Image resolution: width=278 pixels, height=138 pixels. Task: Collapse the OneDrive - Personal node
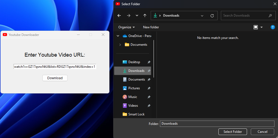pyautogui.click(x=118, y=36)
